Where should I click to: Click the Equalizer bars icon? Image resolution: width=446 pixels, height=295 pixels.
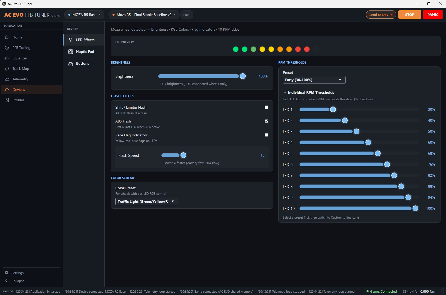[x=7, y=58]
